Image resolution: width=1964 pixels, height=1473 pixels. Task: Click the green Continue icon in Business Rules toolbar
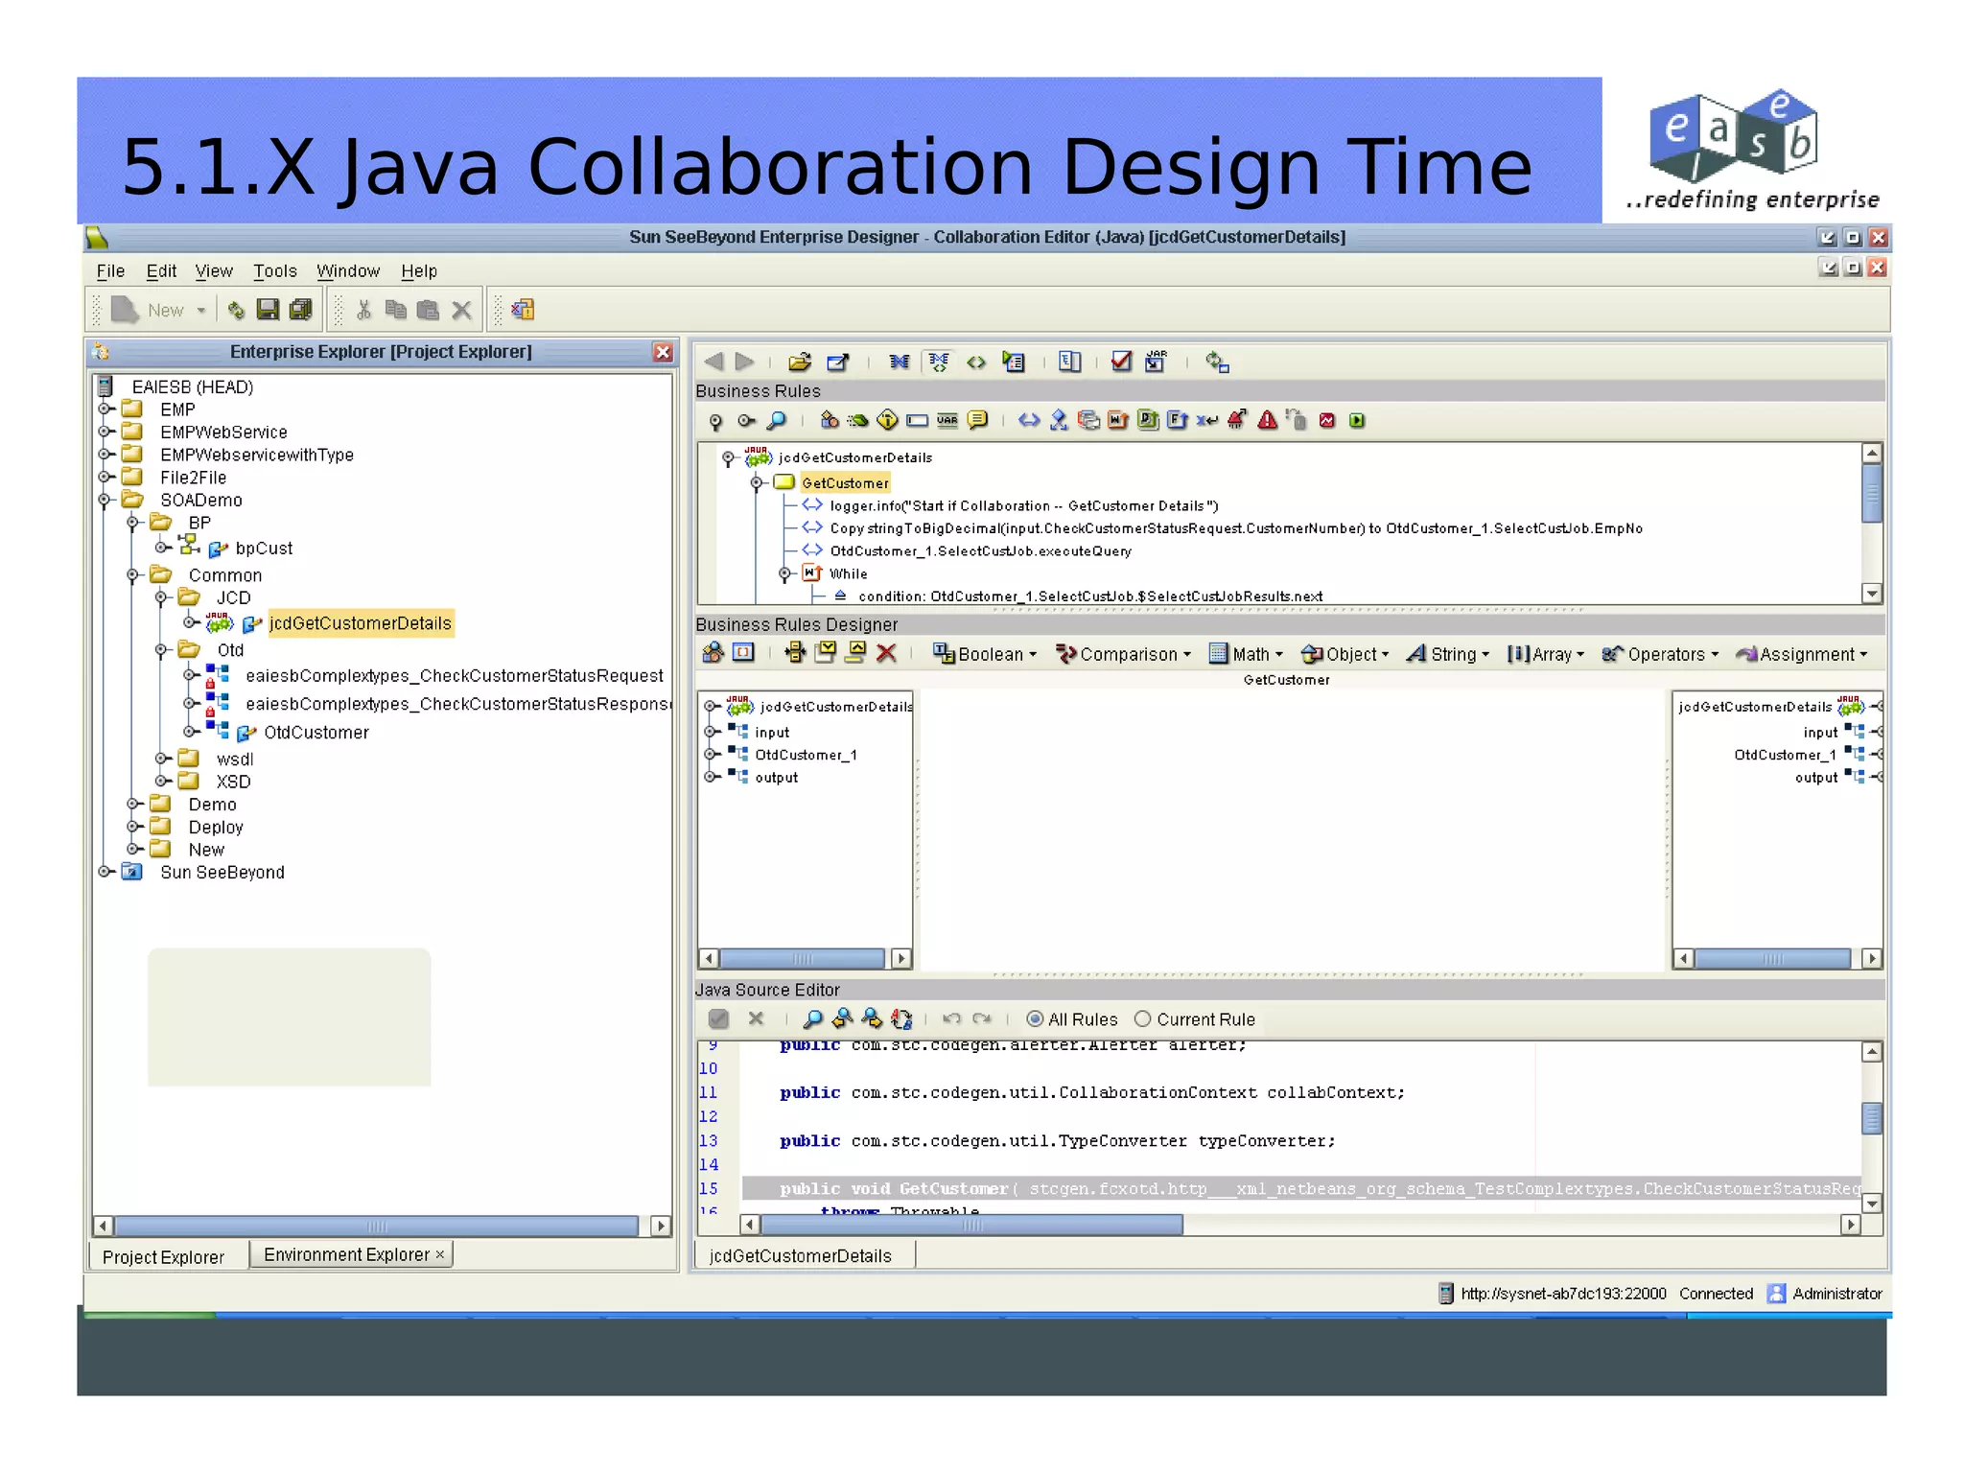click(x=1357, y=420)
